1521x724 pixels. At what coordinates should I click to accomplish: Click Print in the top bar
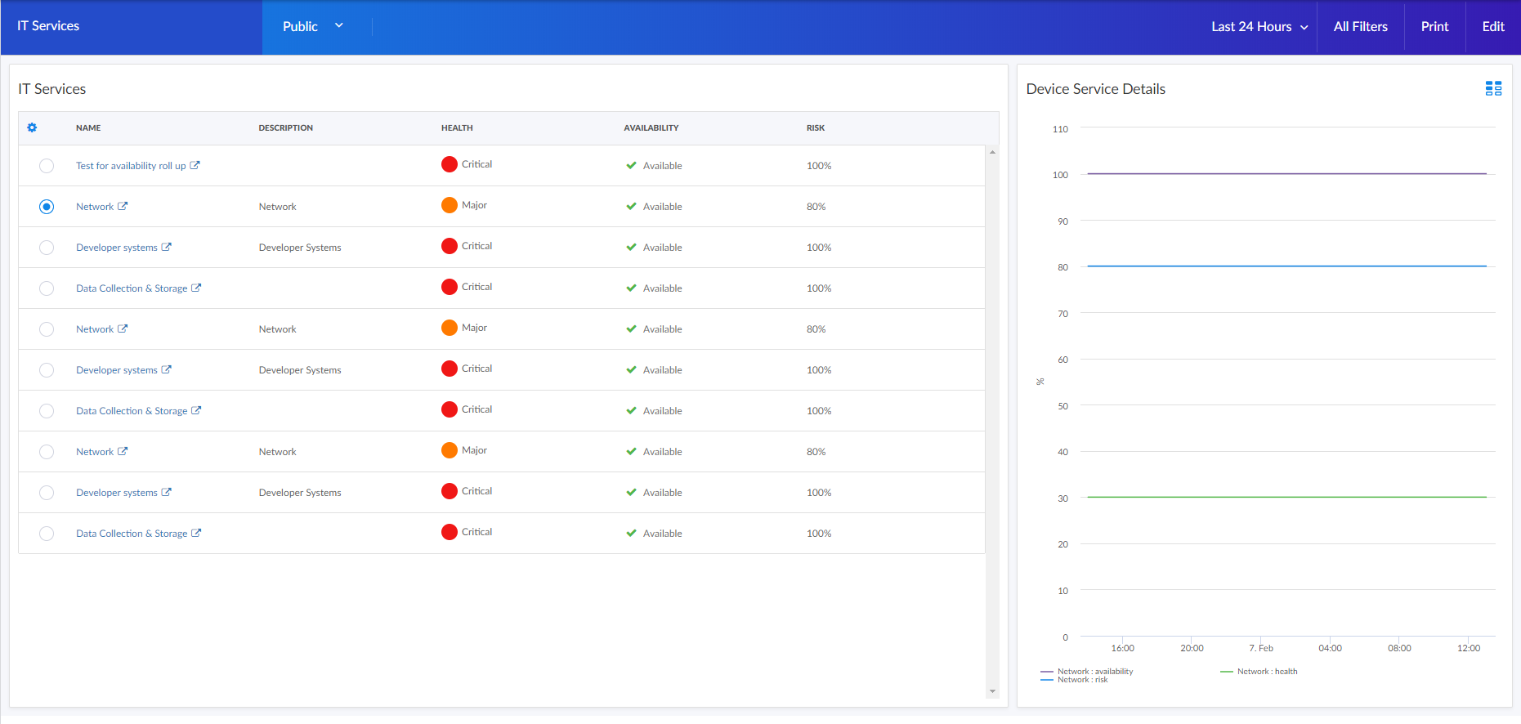coord(1434,27)
